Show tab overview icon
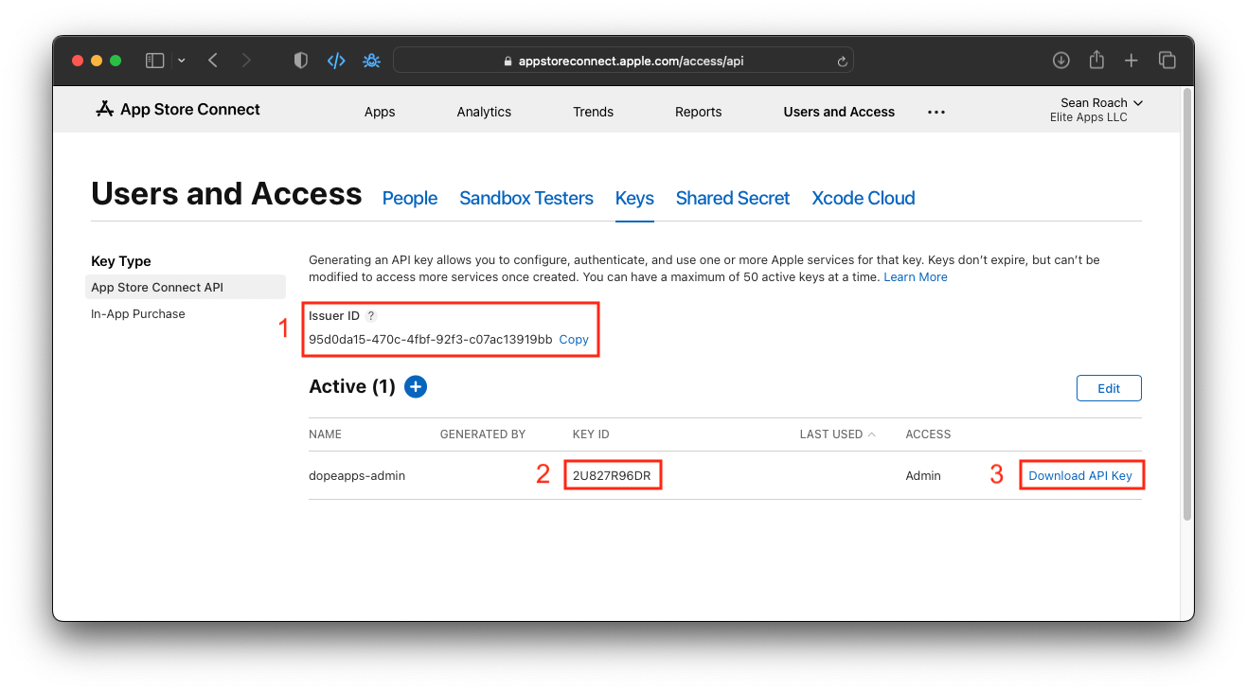This screenshot has height=691, width=1247. [1167, 61]
